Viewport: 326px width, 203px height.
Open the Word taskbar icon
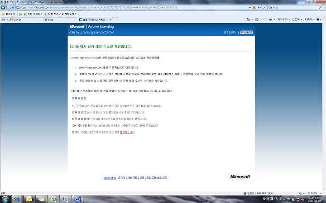click(65, 199)
